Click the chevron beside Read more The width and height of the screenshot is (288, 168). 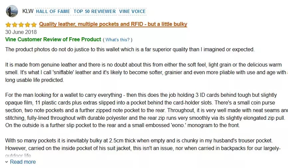click(7, 162)
